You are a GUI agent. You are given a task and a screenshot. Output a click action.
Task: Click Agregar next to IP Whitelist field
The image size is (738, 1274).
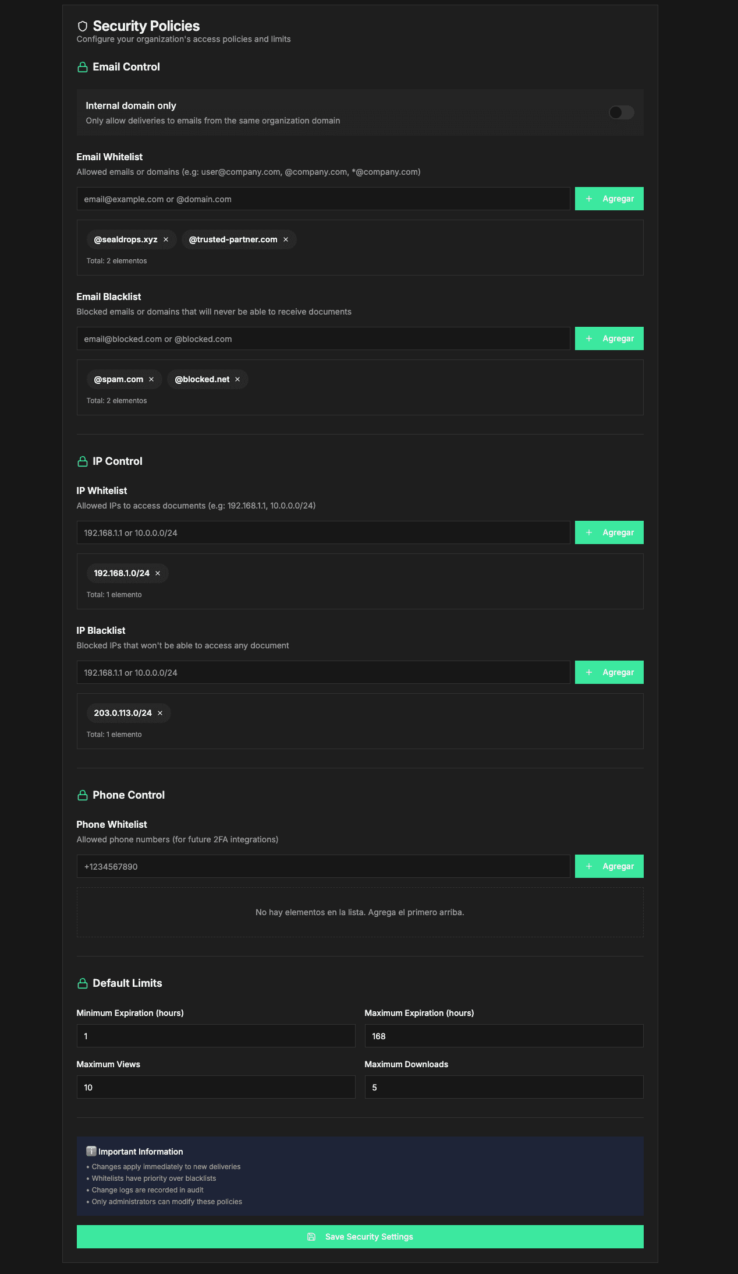click(x=609, y=532)
